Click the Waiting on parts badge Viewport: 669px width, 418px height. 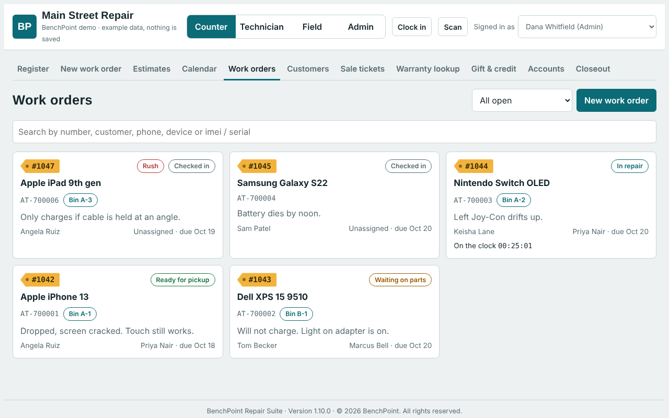(x=400, y=280)
